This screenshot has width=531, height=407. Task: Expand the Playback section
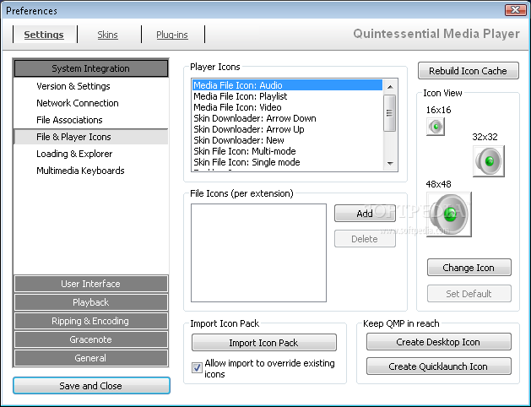(91, 302)
